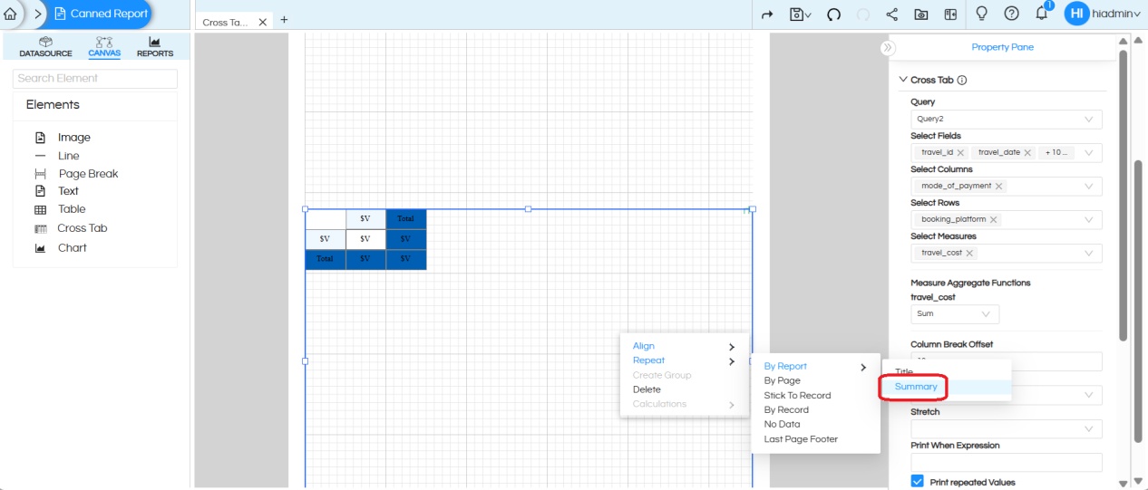Click the Property Pane scrollbar thumb
1148x490 pixels.
click(1124, 195)
